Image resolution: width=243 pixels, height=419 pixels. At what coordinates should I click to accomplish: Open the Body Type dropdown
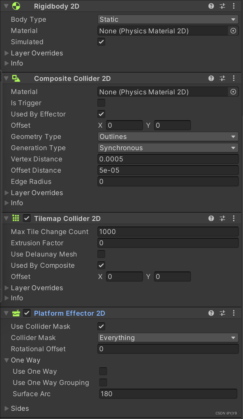(x=167, y=19)
